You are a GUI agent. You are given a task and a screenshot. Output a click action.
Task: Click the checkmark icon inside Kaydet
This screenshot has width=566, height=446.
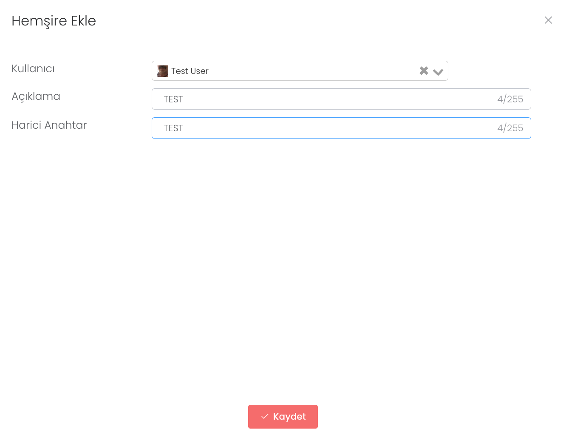pos(265,416)
